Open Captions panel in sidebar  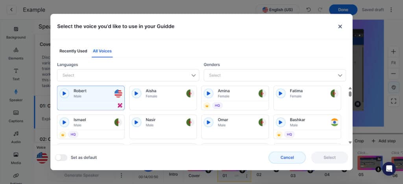[x=16, y=116]
